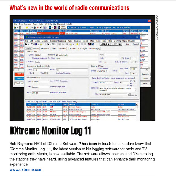This screenshot has width=176, height=176.
Task: Click the globe icon in Schedule Checker toolbar
Action: [x=35, y=28]
